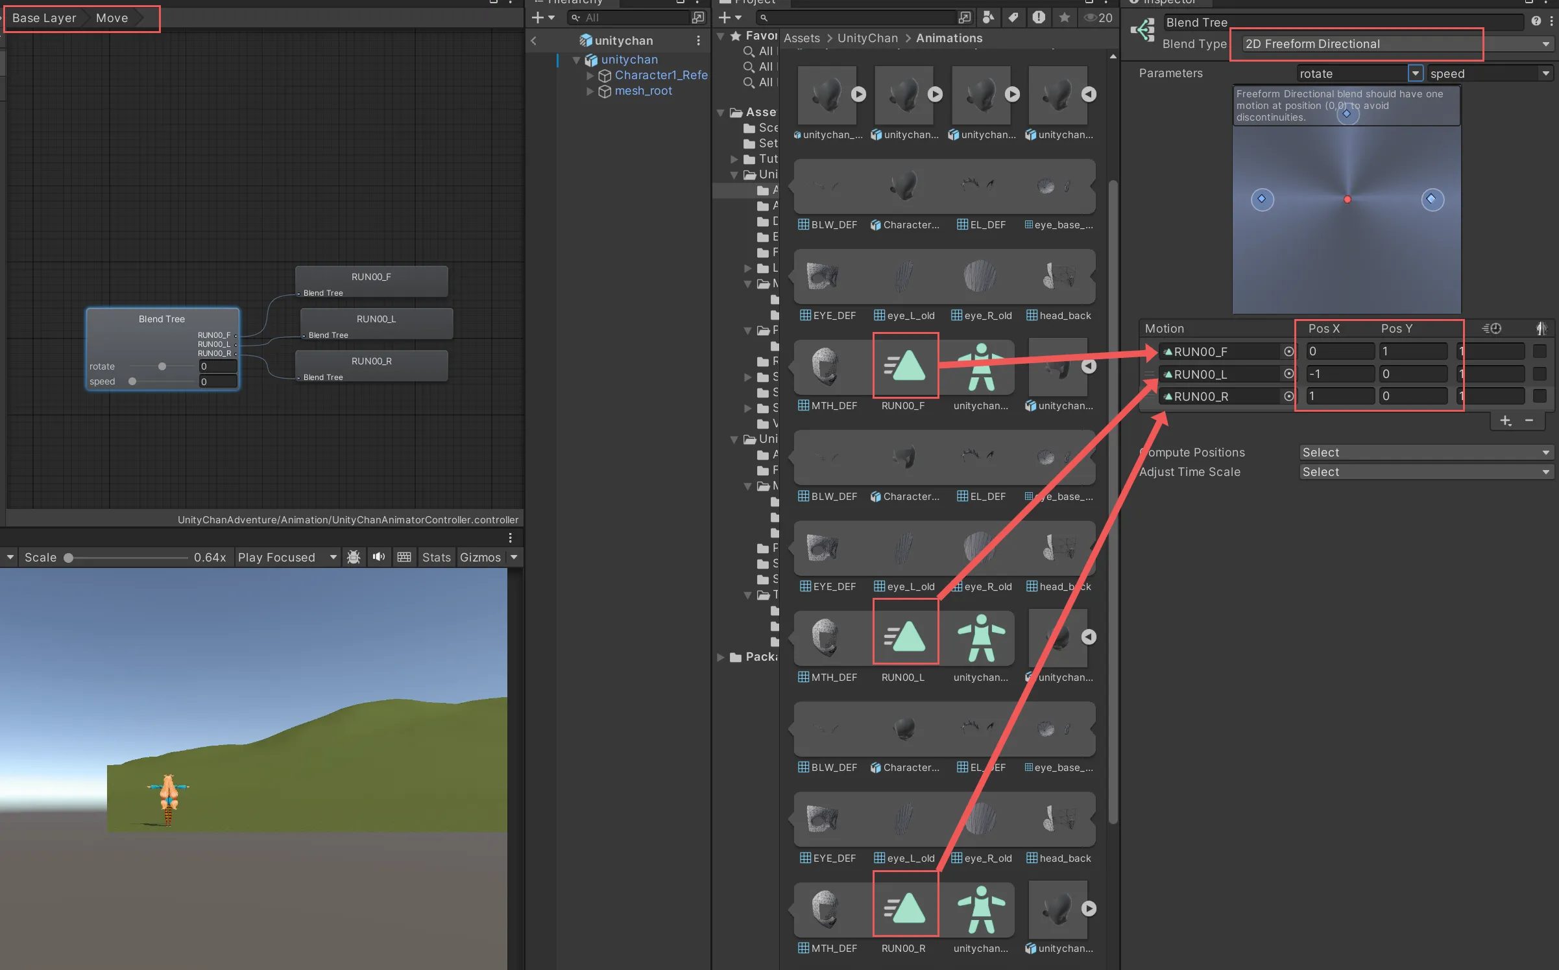This screenshot has width=1559, height=970.
Task: Expand Character1_Reference in the Hierarchy
Action: [590, 75]
